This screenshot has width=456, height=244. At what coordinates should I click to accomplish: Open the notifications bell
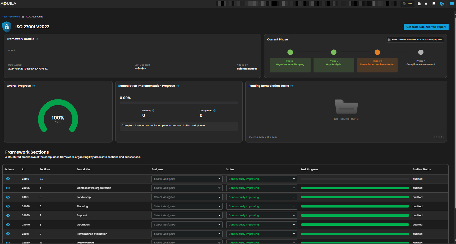tap(426, 4)
